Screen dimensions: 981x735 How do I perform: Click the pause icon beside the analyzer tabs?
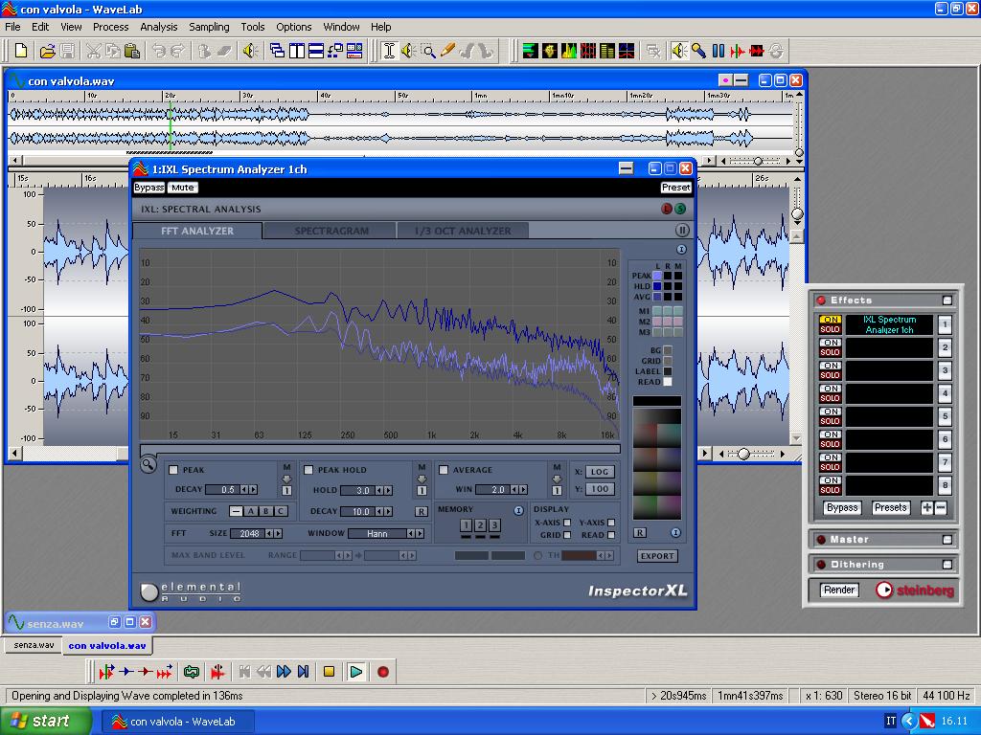coord(682,230)
